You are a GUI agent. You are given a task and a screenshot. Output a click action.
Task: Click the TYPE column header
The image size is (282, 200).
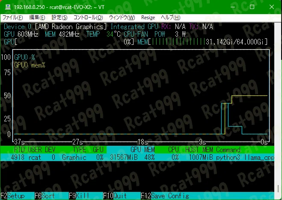pyautogui.click(x=80, y=150)
